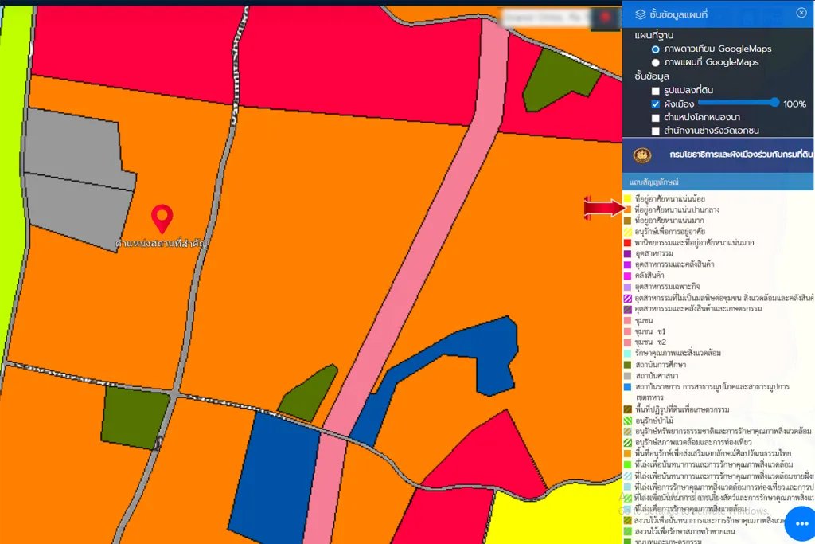Click swatch for พื้นที่ปฏิรูปที่ดินเพื่อเกษตรกรรม
Image resolution: width=815 pixels, height=544 pixels.
point(627,409)
